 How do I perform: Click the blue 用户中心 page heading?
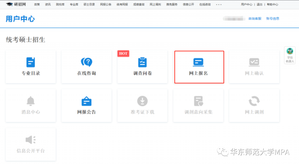(20, 19)
